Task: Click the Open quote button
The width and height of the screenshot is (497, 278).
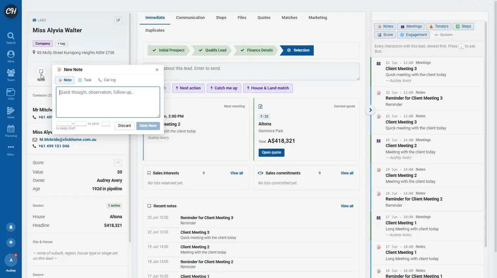Action: click(272, 152)
